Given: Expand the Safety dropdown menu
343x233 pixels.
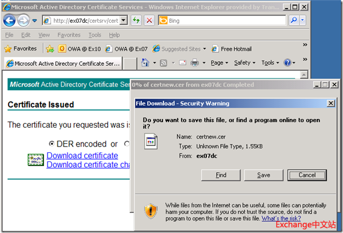Looking at the screenshot, I should tap(244, 62).
